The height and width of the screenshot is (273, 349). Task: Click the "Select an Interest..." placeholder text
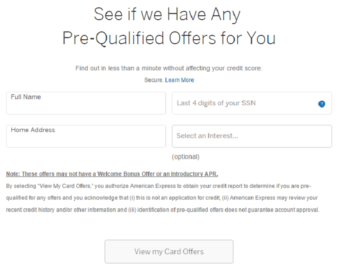pos(207,136)
